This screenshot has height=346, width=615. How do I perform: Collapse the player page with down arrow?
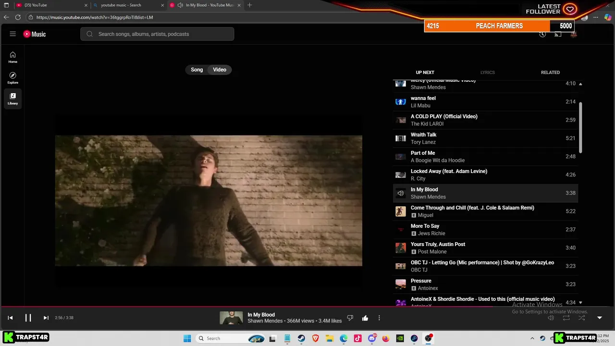click(x=599, y=318)
